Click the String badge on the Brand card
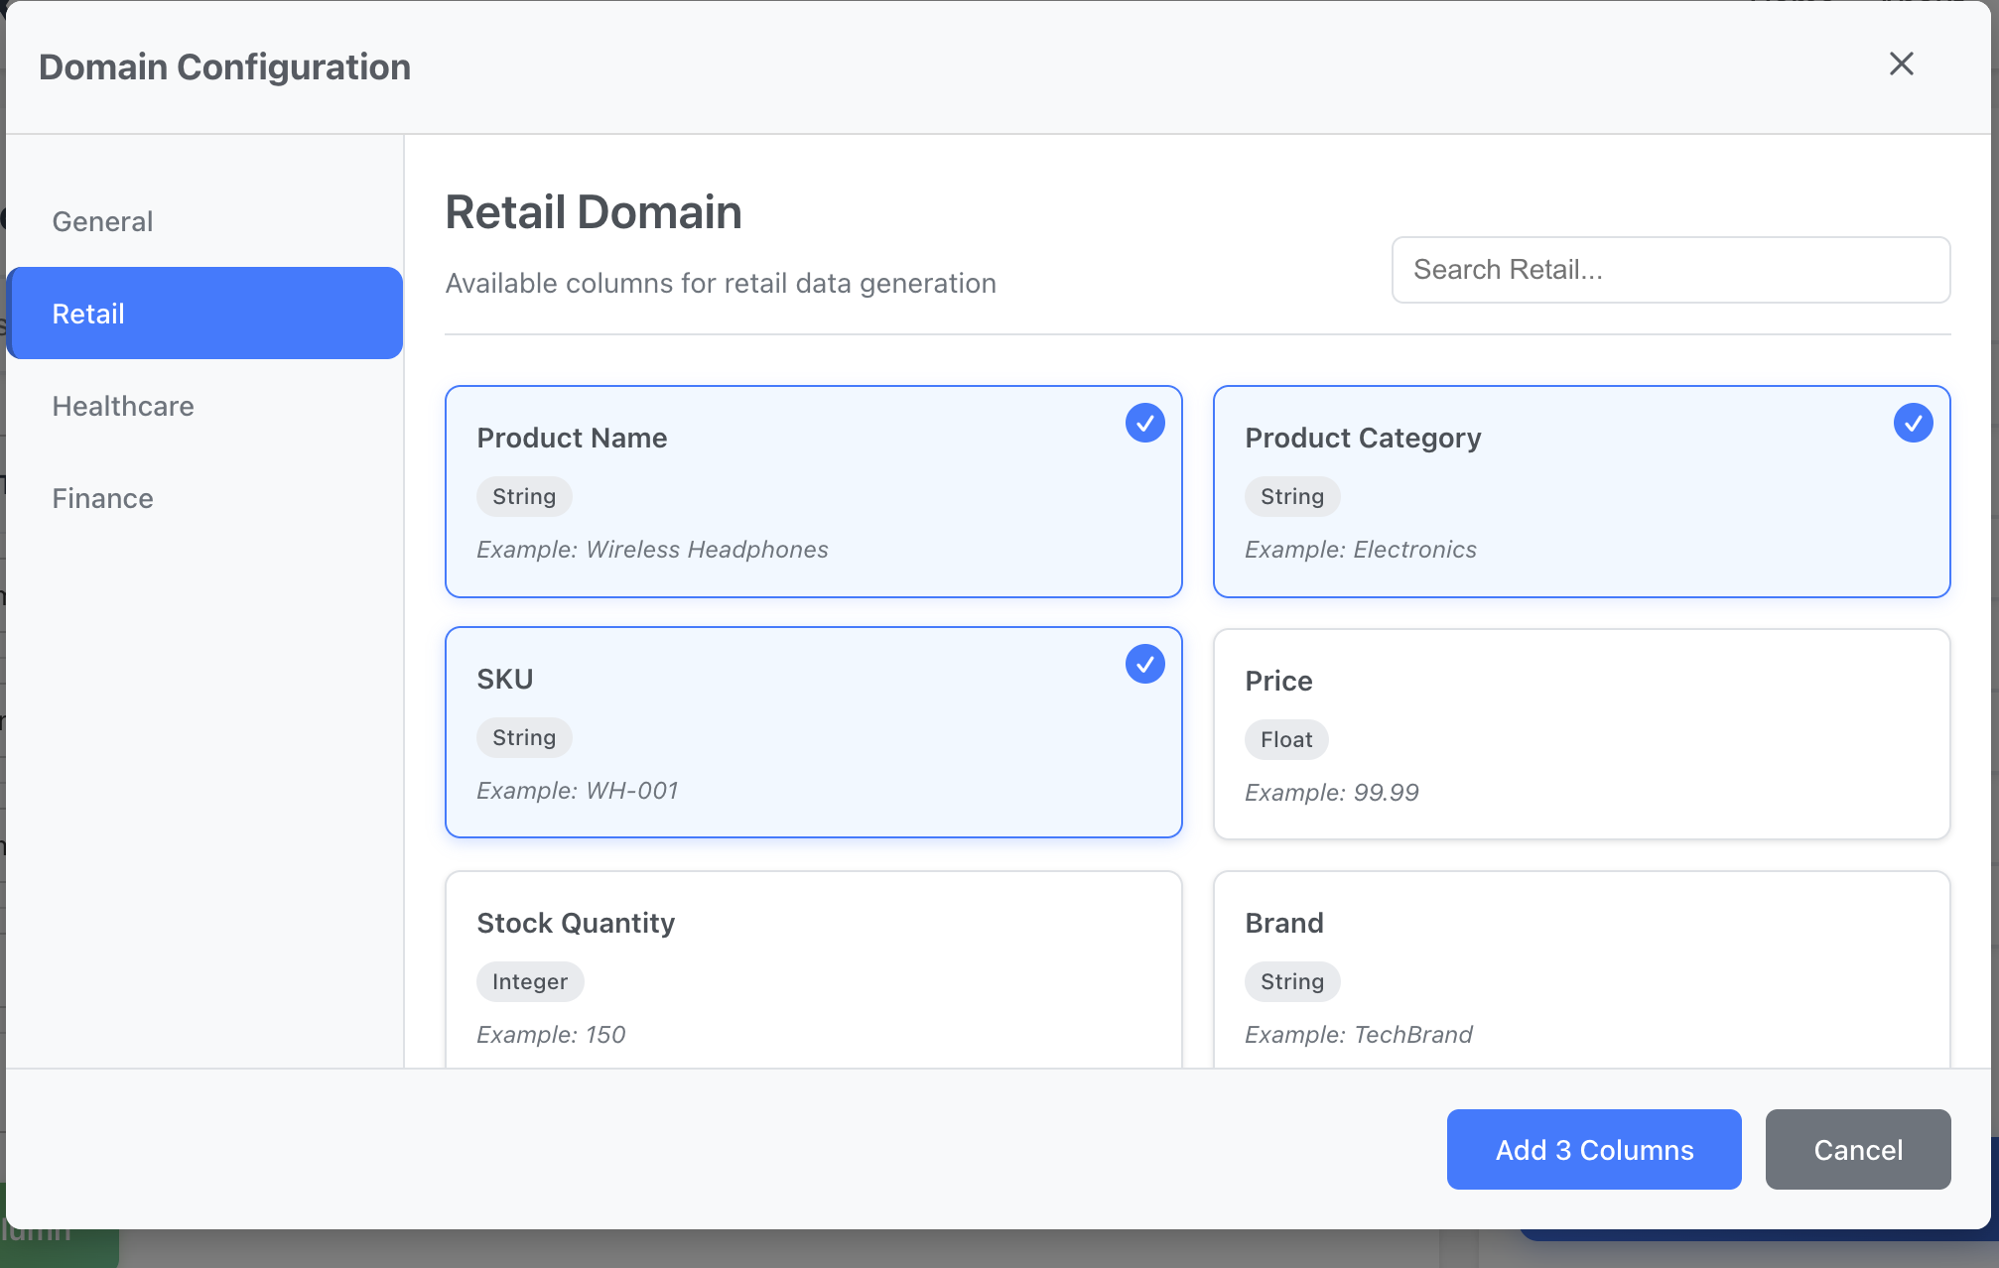This screenshot has width=1999, height=1268. point(1292,981)
